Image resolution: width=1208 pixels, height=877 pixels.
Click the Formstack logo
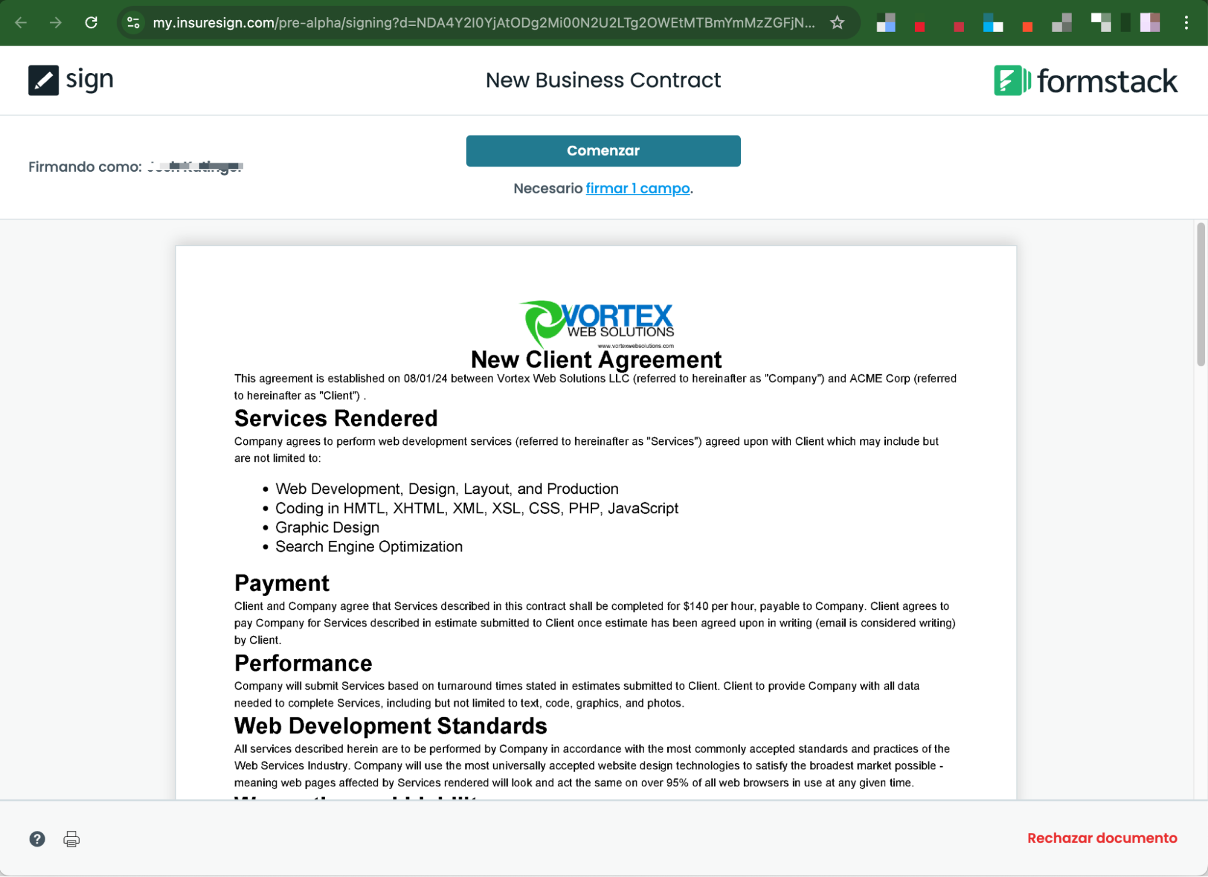click(1085, 80)
